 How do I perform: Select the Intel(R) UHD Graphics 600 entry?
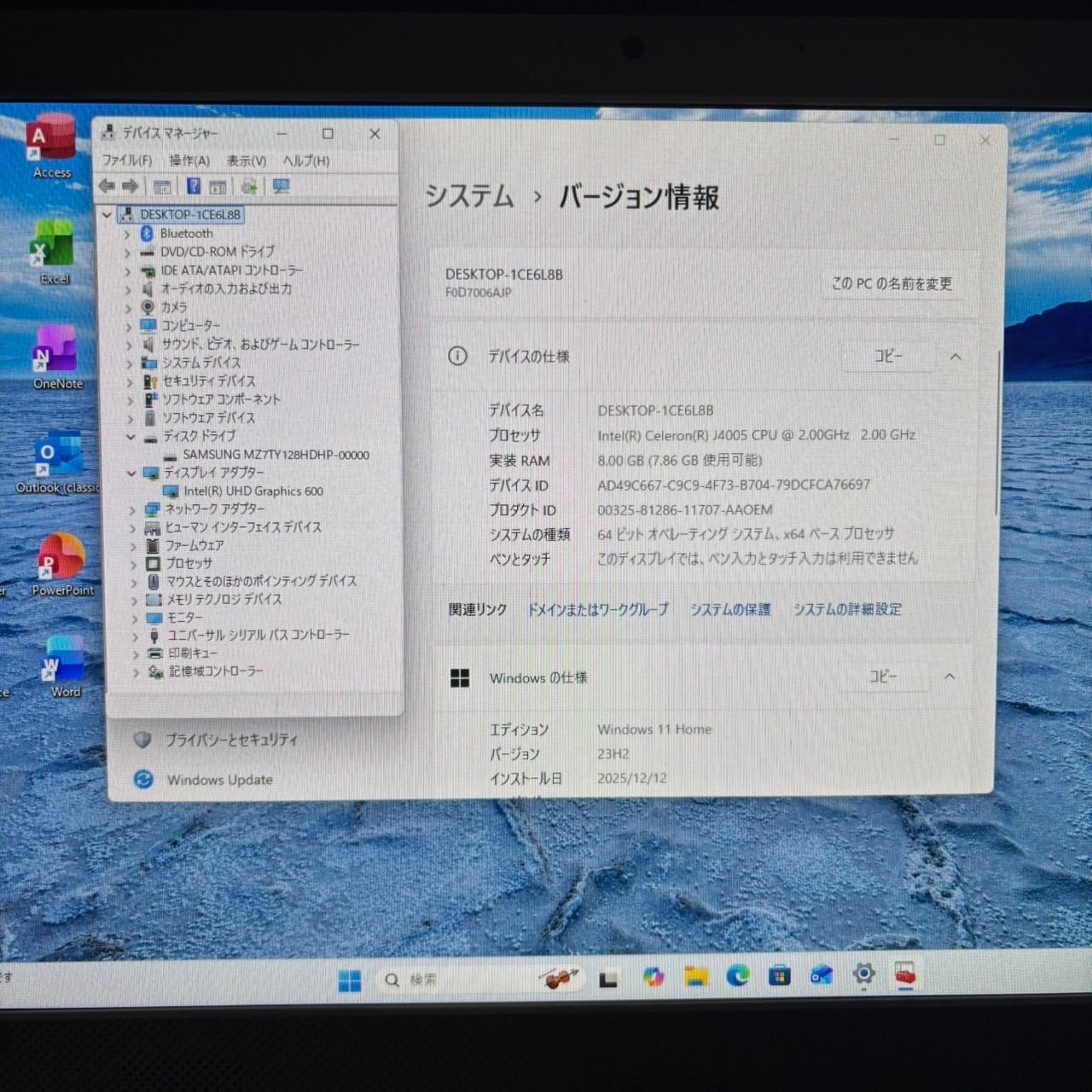pyautogui.click(x=253, y=491)
